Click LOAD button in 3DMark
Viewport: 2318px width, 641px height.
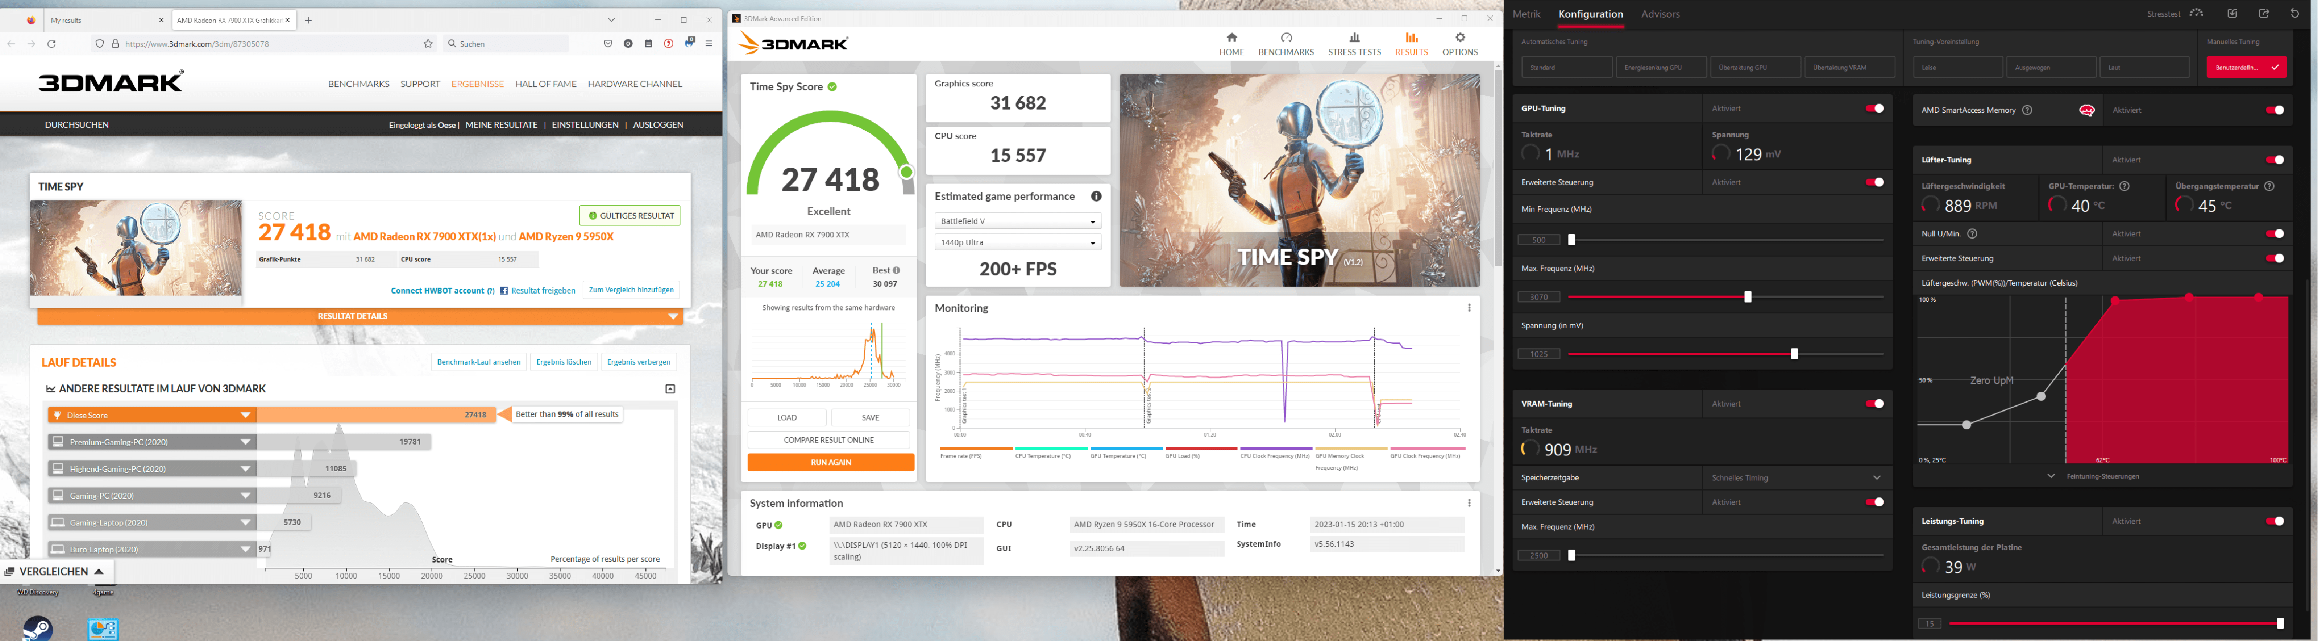787,417
